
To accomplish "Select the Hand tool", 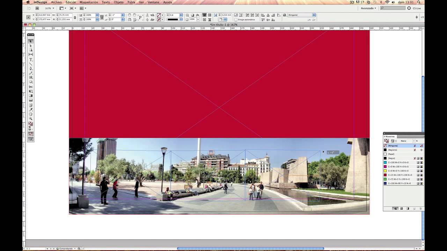I will [31, 114].
